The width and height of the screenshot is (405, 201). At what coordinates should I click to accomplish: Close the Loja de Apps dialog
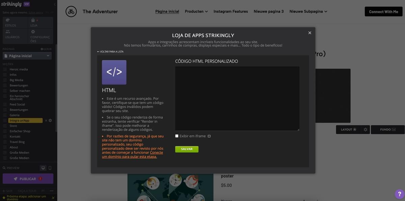(309, 33)
